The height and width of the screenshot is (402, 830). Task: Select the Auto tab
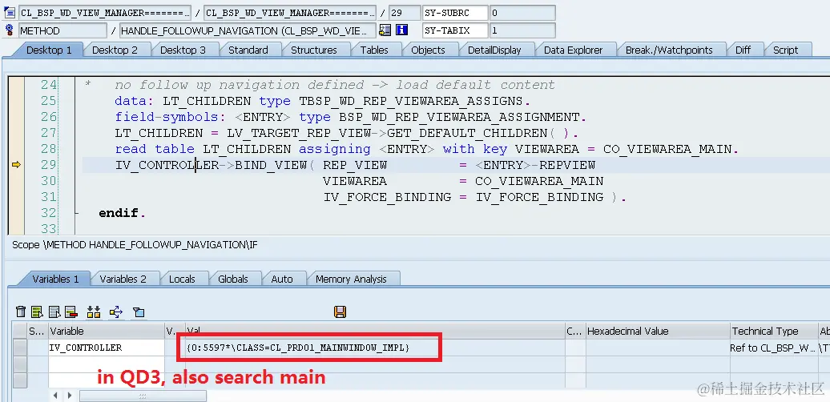pos(282,279)
